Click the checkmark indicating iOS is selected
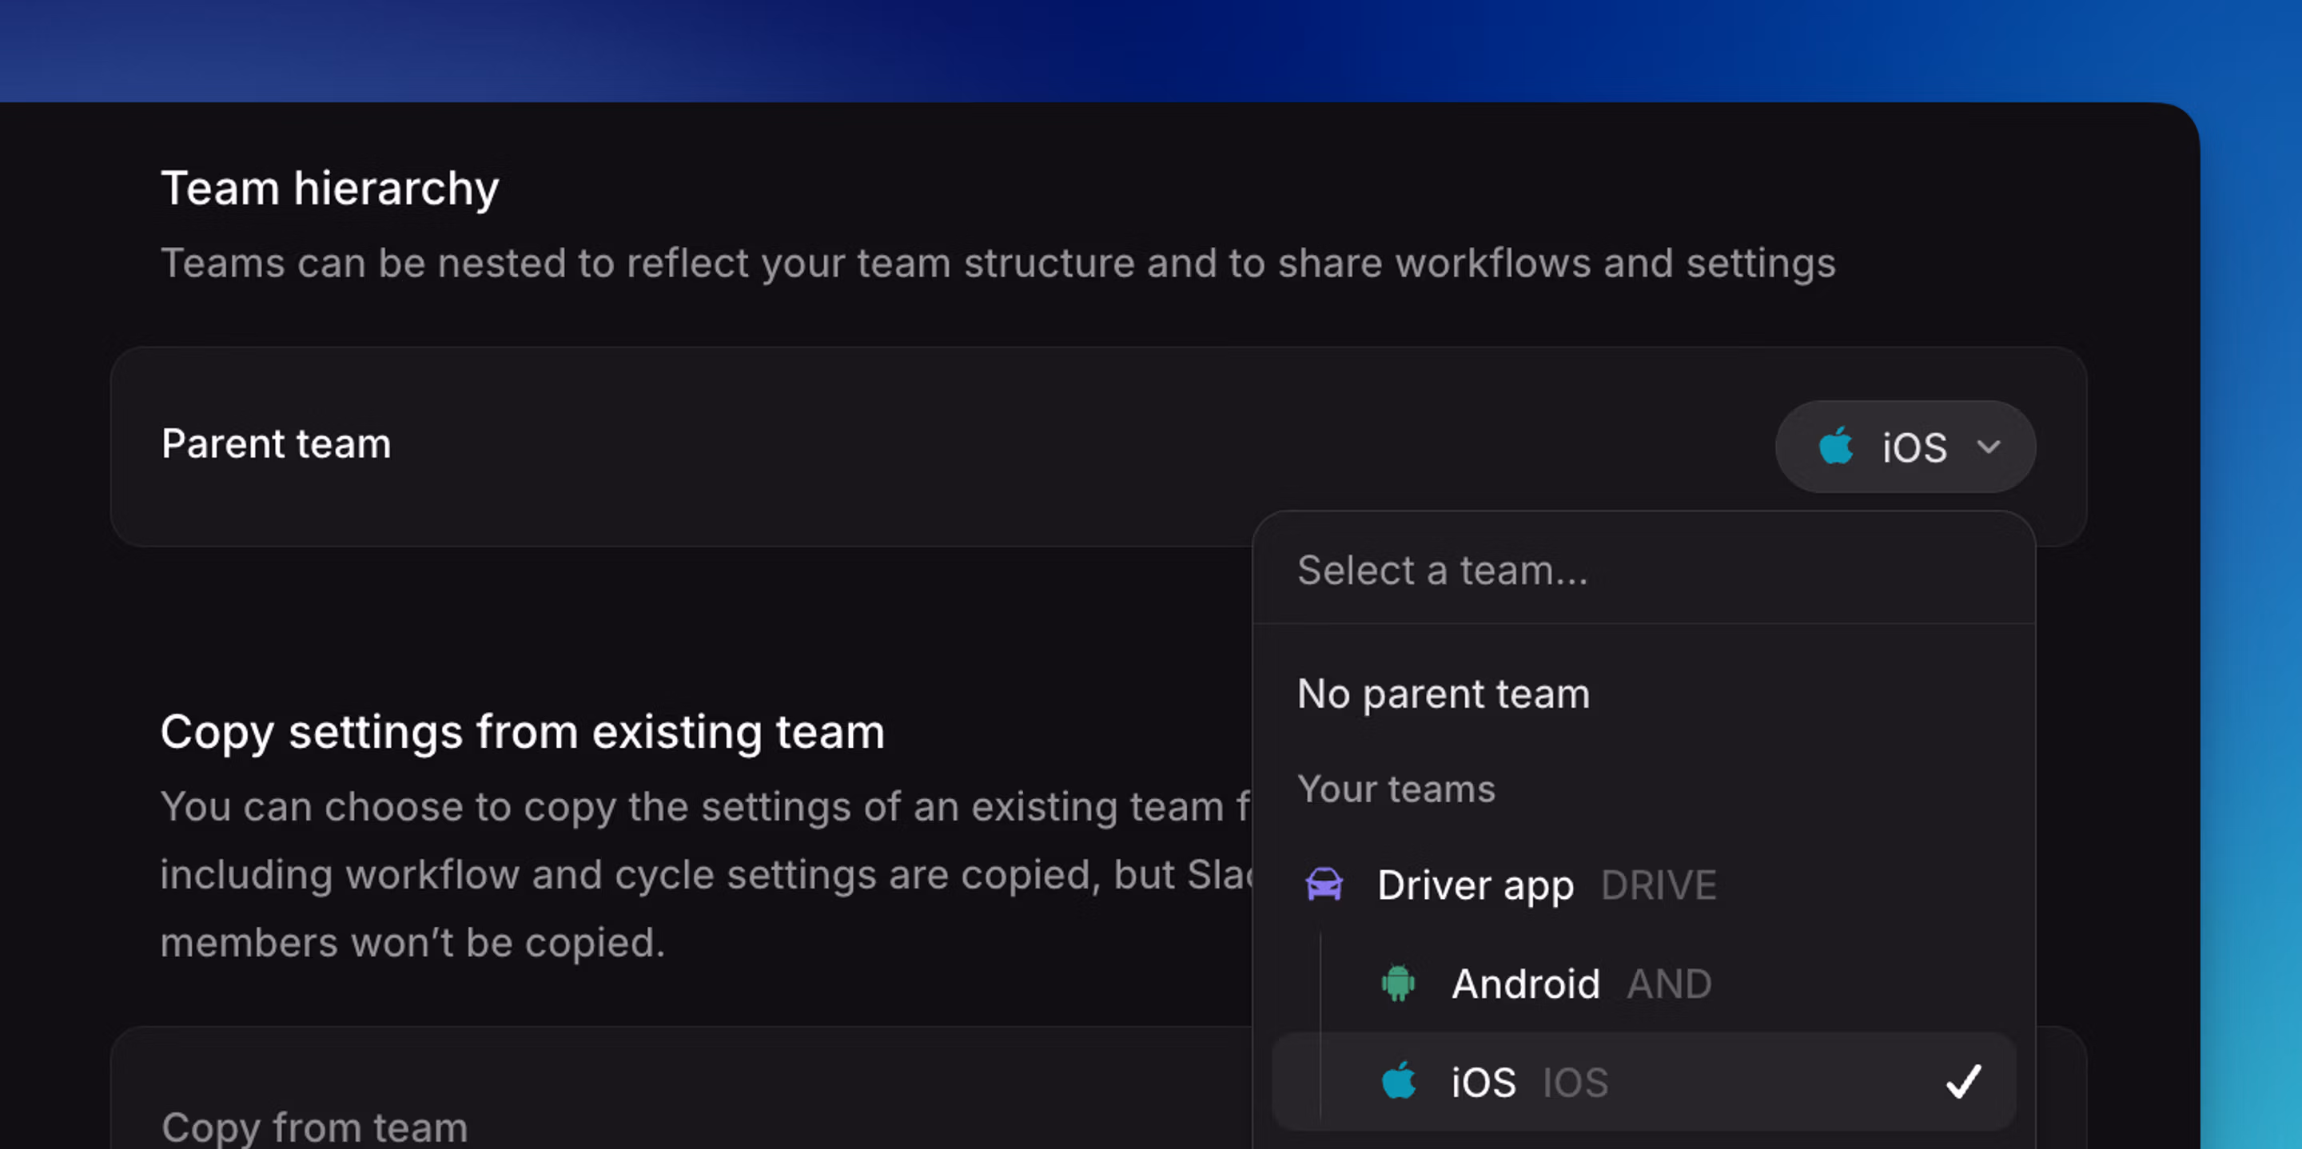2302x1149 pixels. [x=1963, y=1082]
